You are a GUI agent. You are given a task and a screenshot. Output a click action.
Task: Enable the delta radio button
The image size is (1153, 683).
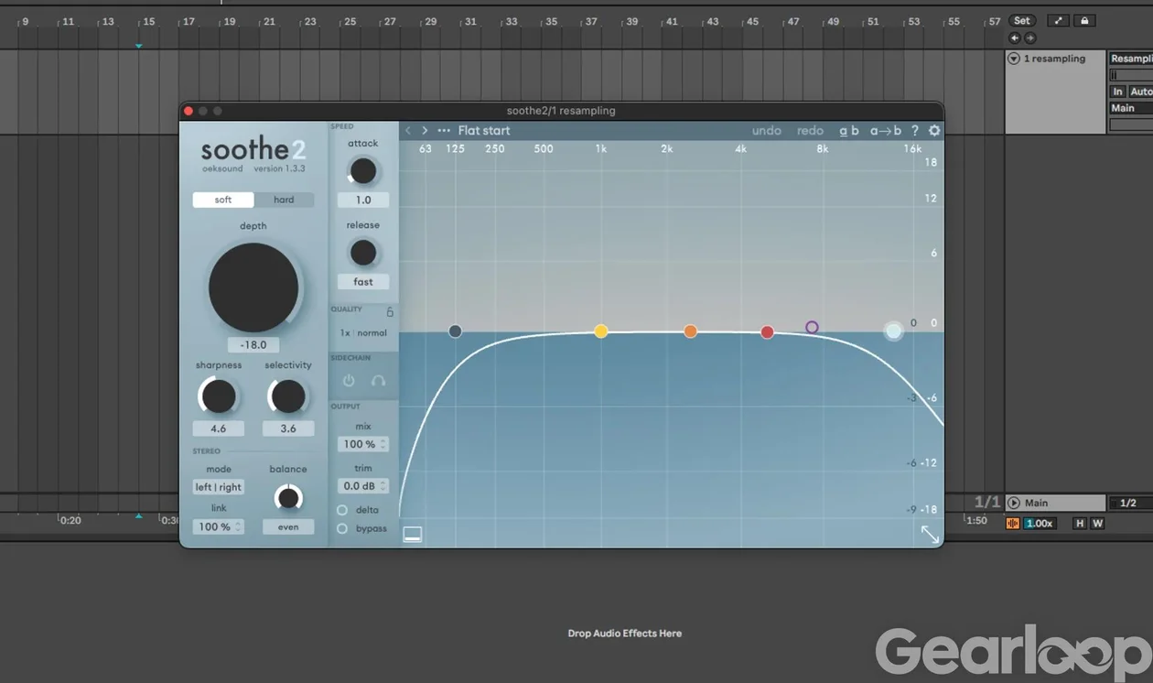(x=342, y=510)
